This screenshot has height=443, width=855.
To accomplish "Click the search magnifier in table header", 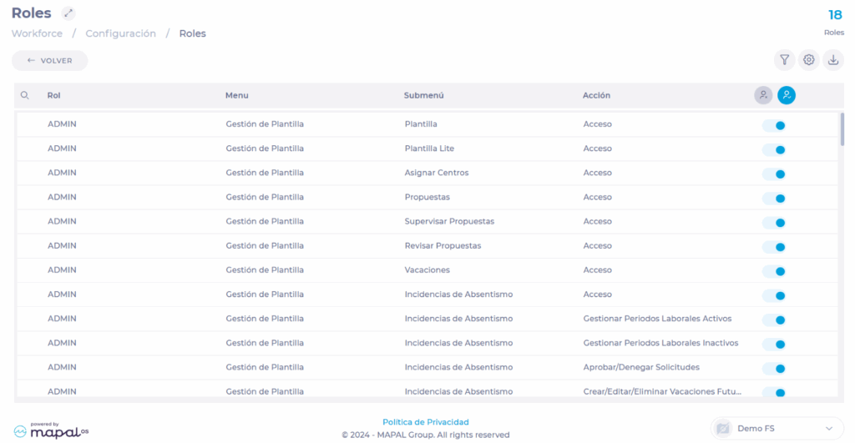I will tap(25, 96).
